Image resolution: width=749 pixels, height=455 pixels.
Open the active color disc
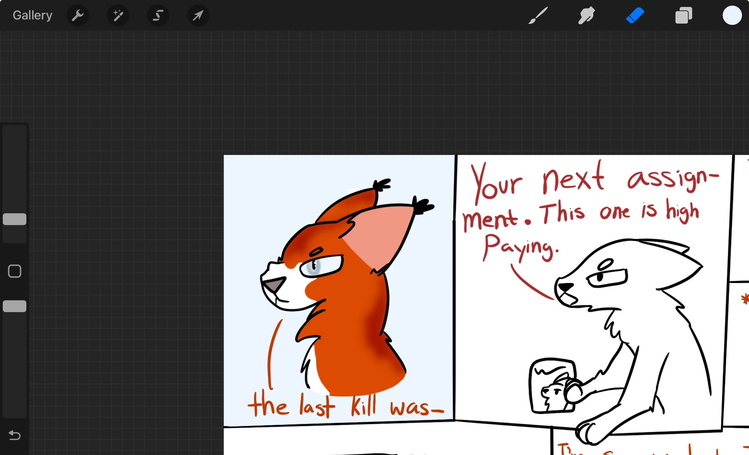click(x=732, y=15)
